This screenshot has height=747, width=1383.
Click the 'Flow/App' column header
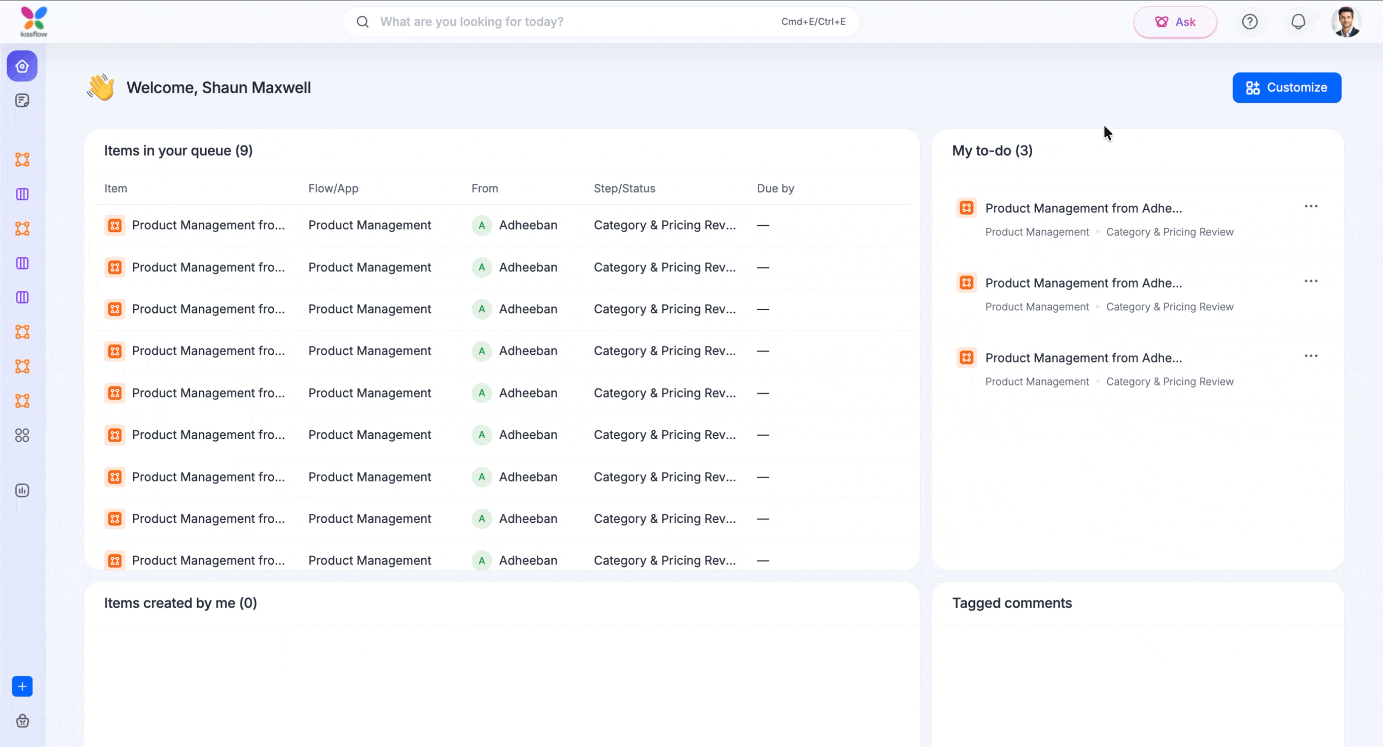pyautogui.click(x=333, y=188)
